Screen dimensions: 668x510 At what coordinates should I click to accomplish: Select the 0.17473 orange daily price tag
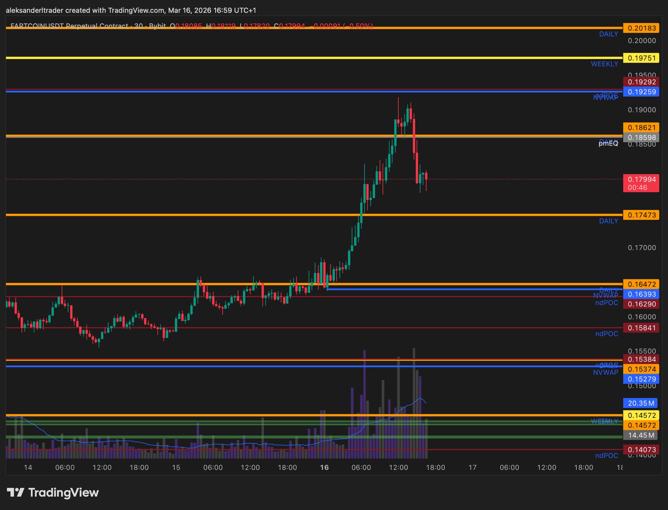(x=641, y=215)
